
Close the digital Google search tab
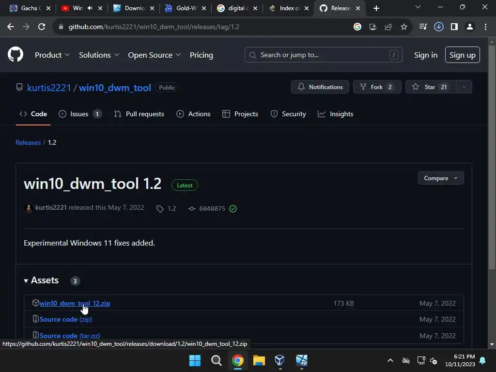pyautogui.click(x=255, y=8)
